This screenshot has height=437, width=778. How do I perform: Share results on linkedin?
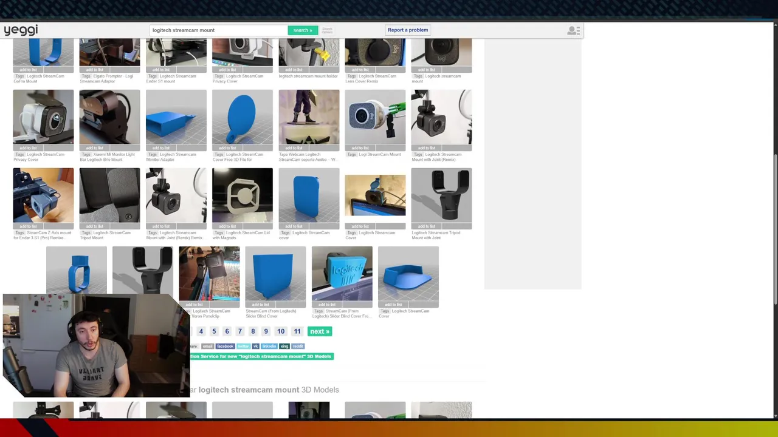coord(269,347)
